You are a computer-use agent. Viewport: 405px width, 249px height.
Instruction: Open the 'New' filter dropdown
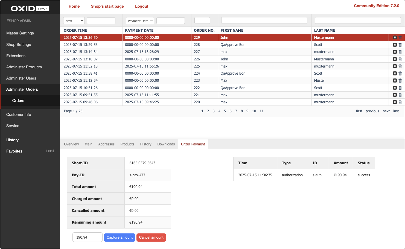[74, 20]
